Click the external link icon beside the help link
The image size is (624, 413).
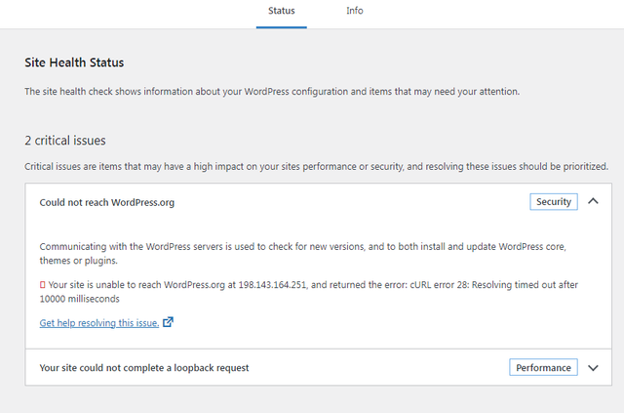click(x=169, y=321)
